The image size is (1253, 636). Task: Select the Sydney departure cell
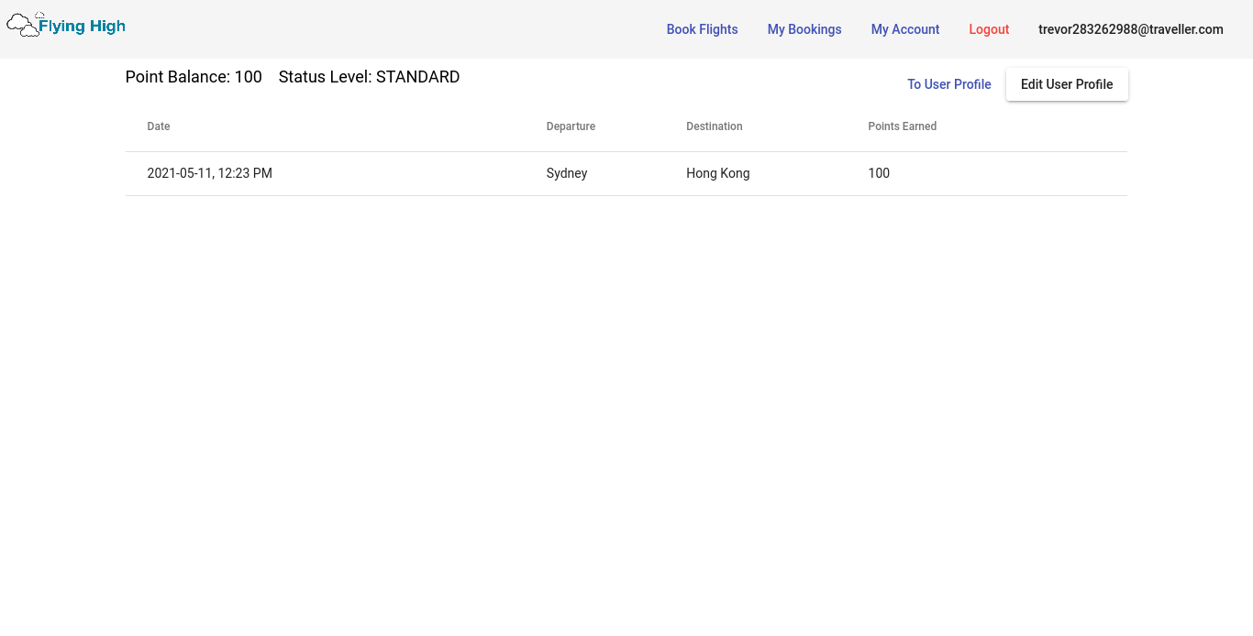(567, 173)
